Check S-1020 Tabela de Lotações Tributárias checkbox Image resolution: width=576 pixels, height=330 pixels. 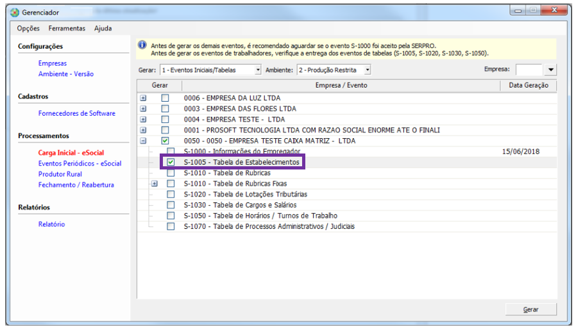(171, 194)
